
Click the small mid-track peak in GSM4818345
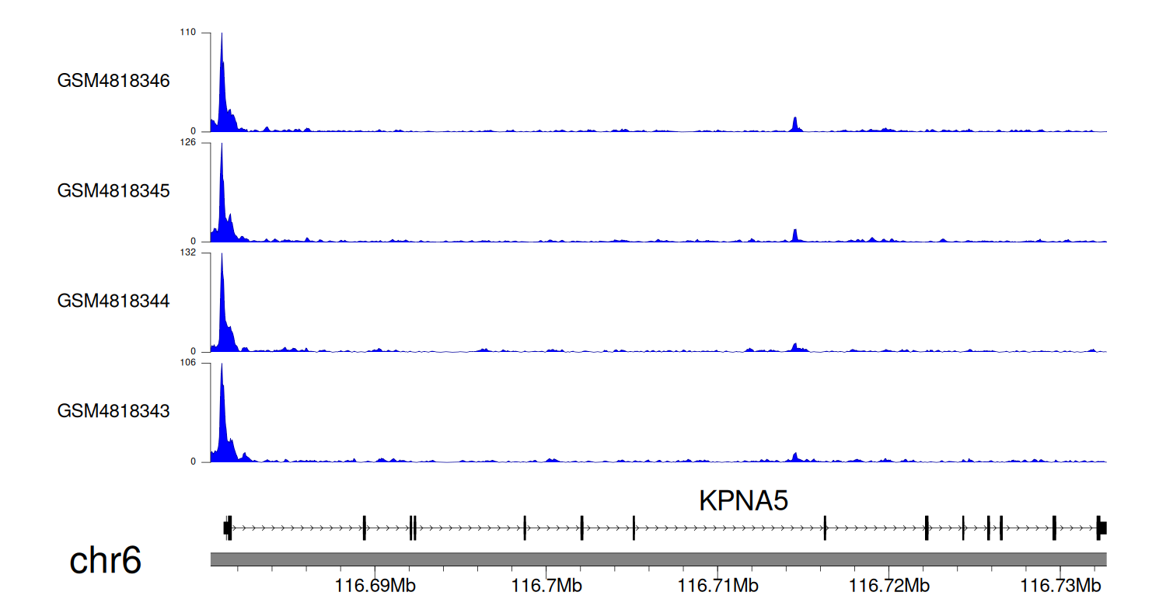(x=794, y=235)
